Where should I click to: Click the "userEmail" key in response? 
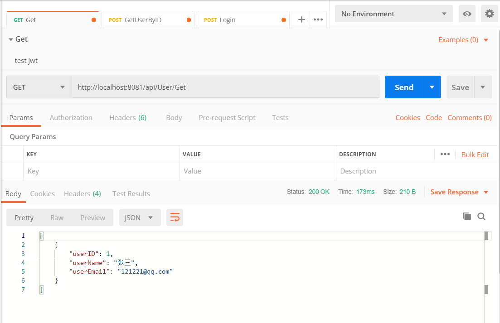point(90,271)
